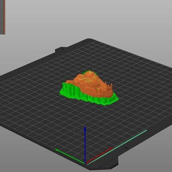This screenshot has height=172, width=172.
Task: Click the axes origin at bed corner
Action: pyautogui.click(x=85, y=164)
